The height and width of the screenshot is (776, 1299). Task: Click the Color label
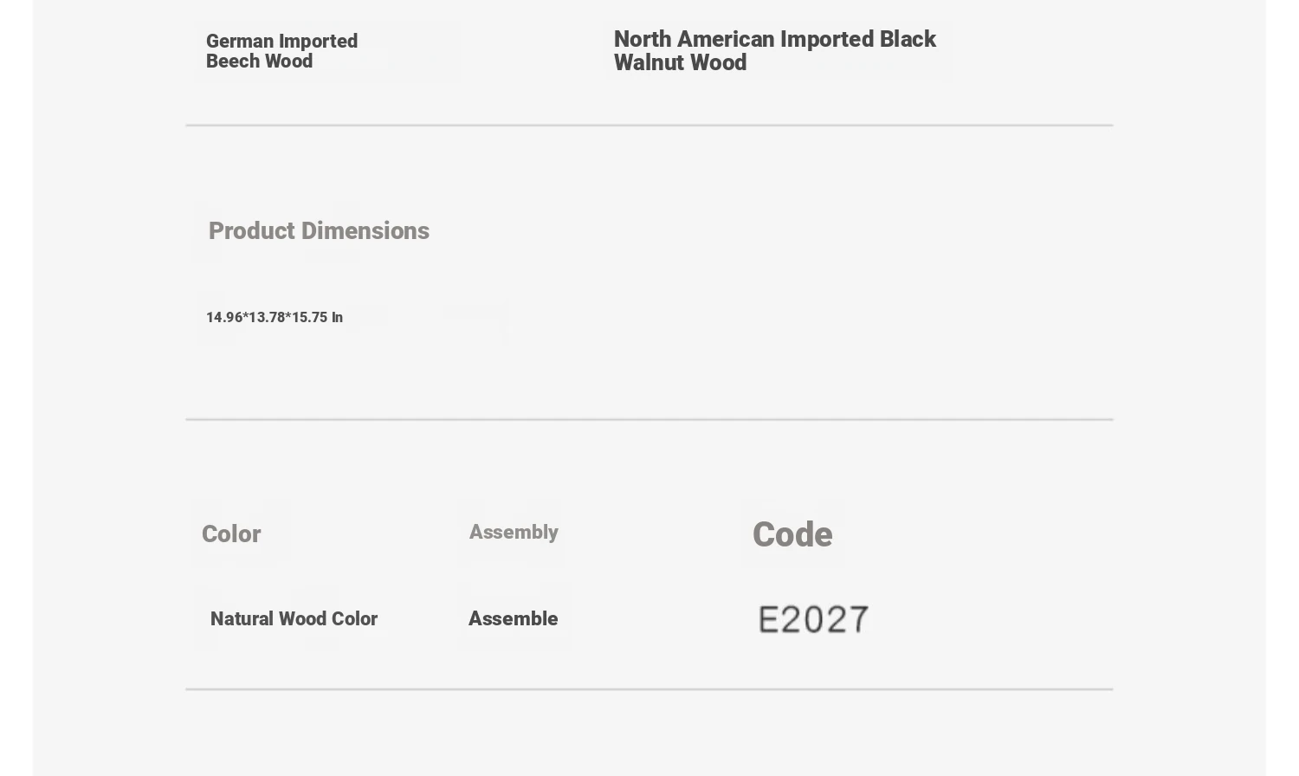click(231, 534)
